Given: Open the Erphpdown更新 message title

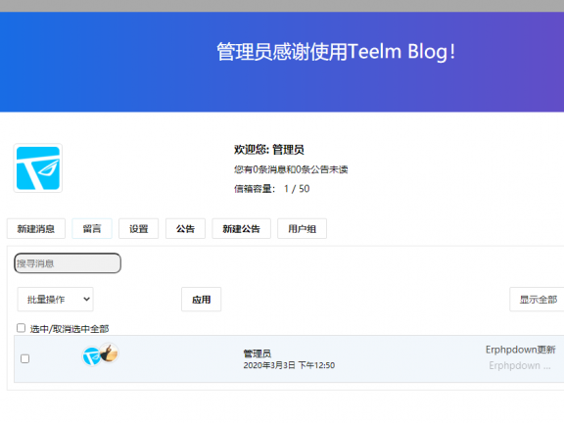Looking at the screenshot, I should 520,350.
